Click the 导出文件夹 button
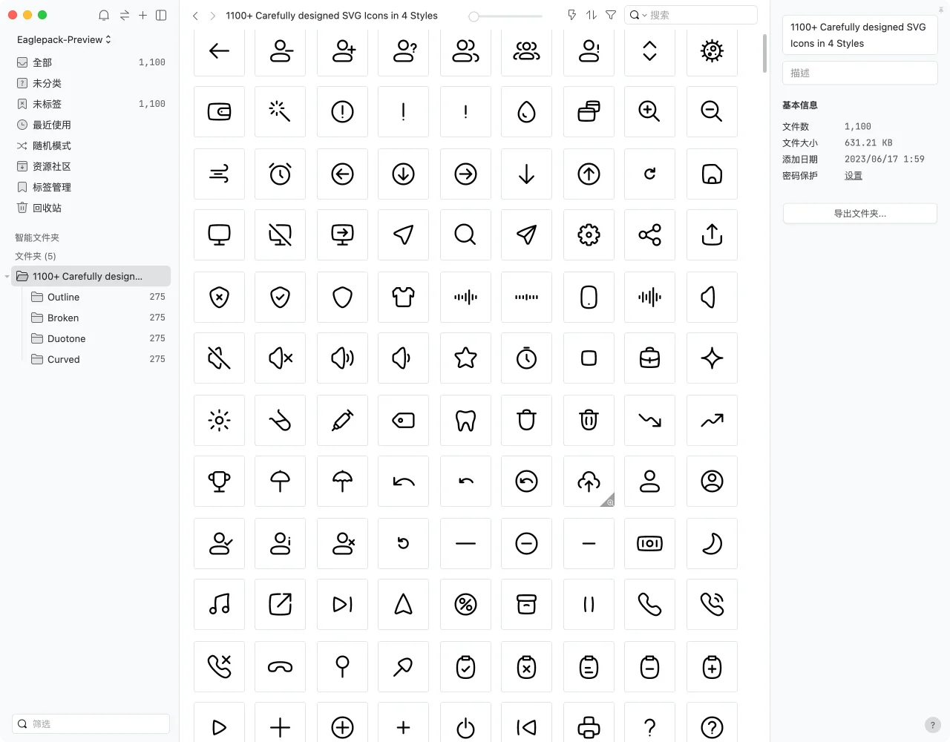The image size is (950, 742). tap(859, 214)
